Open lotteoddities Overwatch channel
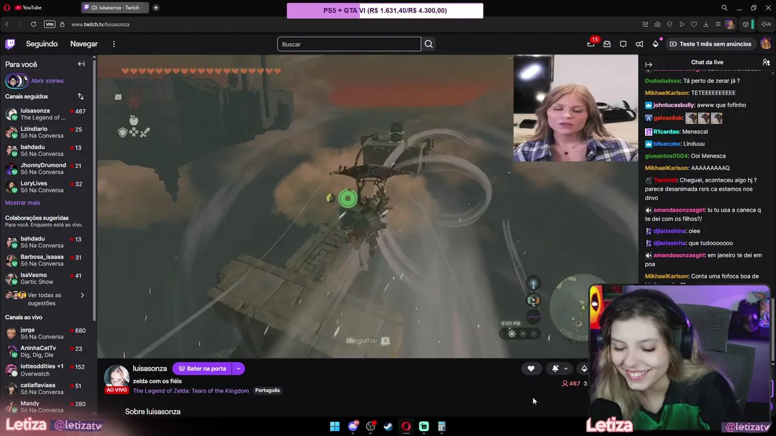 tap(45, 370)
